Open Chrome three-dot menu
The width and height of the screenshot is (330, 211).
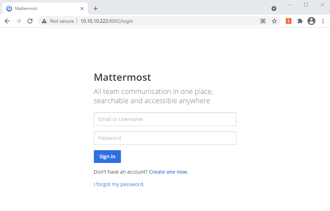(x=323, y=21)
